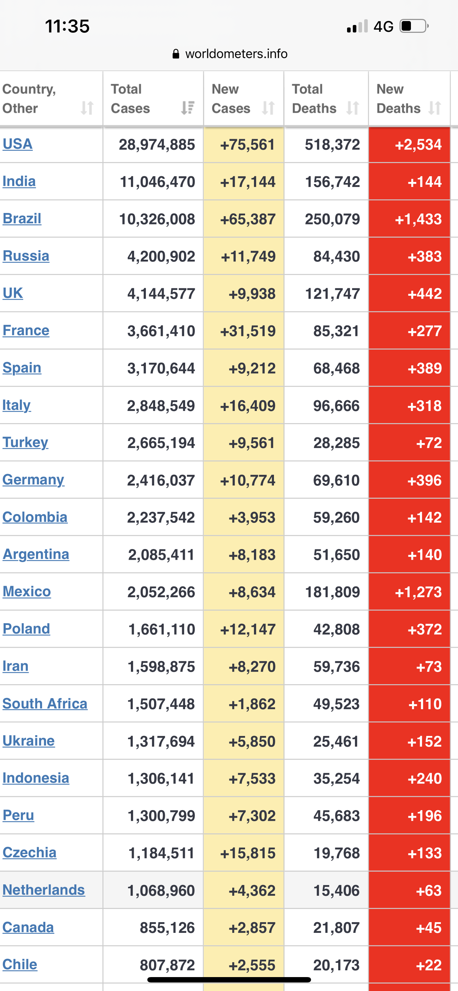Tap the worldometers.info address bar

[x=236, y=54]
